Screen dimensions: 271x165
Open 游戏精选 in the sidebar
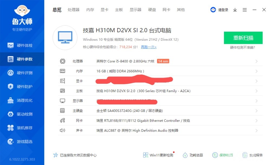click(22, 142)
